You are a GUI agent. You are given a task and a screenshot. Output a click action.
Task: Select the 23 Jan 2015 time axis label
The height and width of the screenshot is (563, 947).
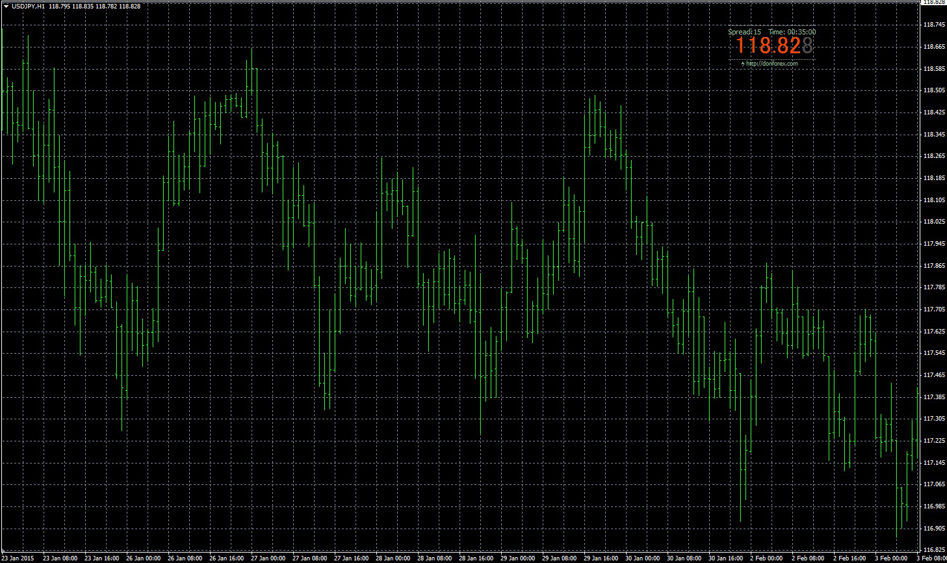coord(18,558)
